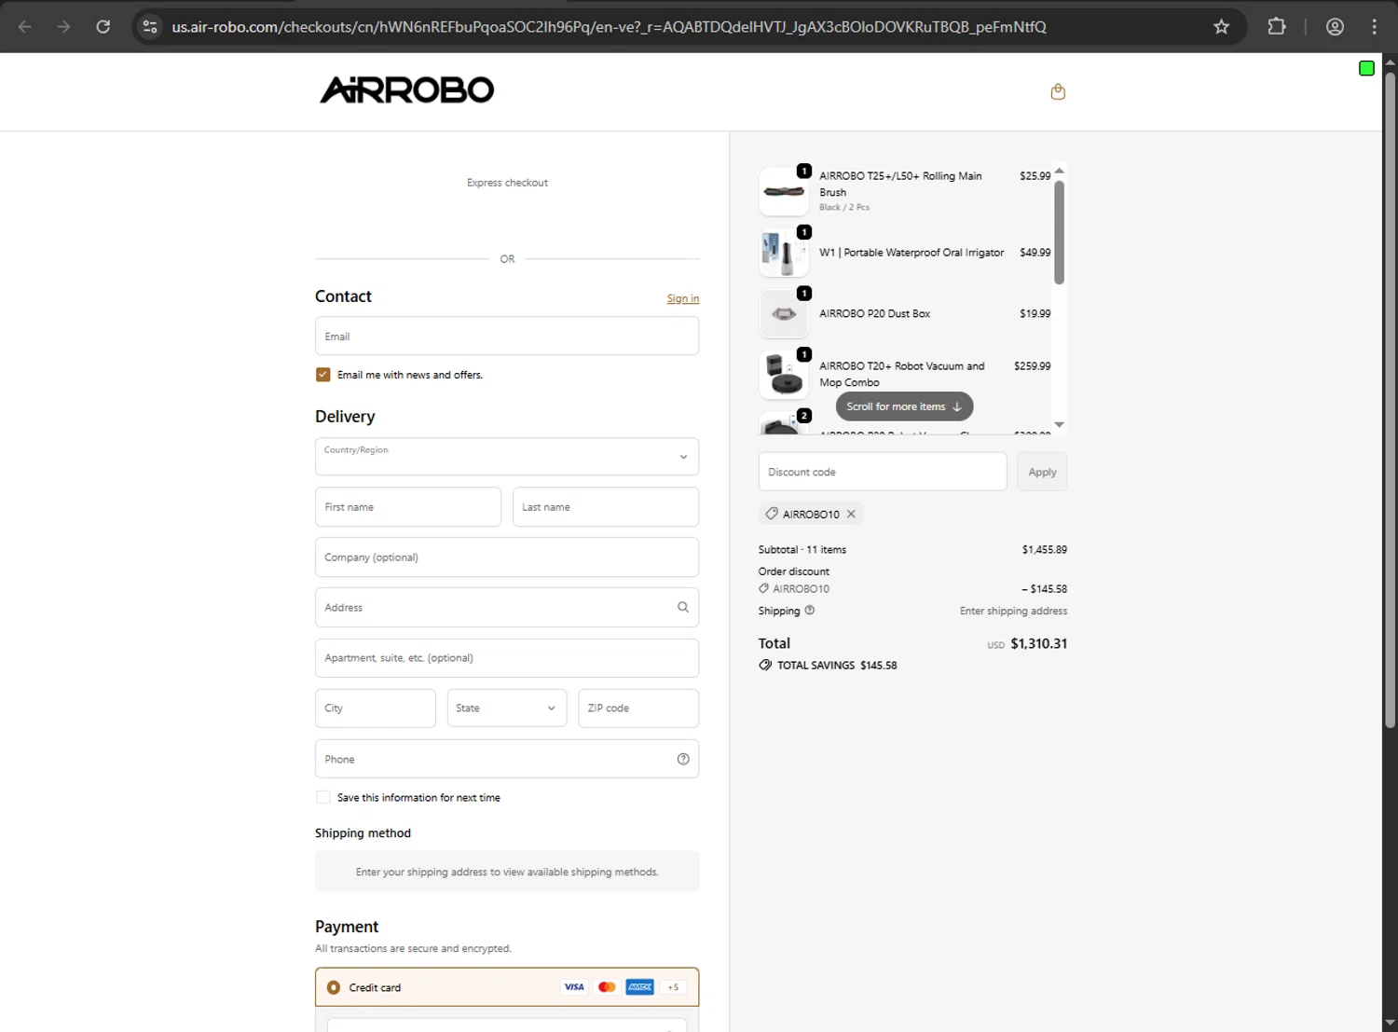Click the items list scroll down arrow
1398x1032 pixels.
(1059, 425)
